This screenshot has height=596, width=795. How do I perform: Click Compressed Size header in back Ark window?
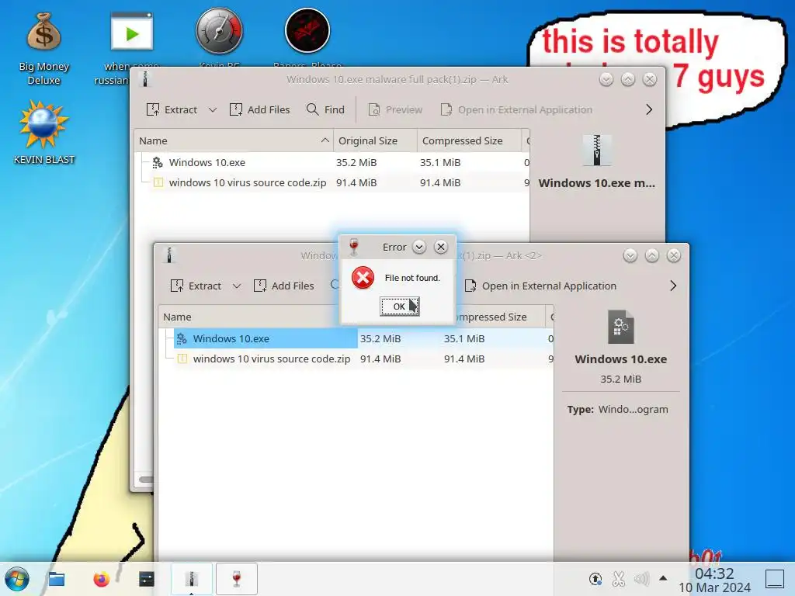469,141
